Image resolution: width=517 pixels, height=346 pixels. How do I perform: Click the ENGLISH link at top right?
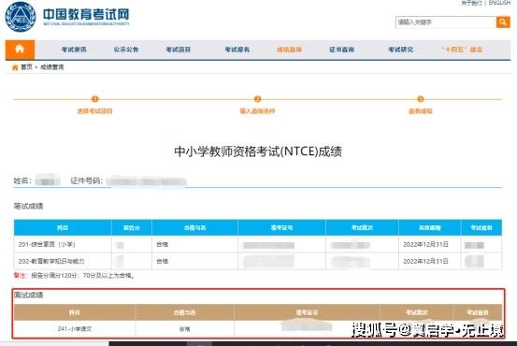tap(499, 3)
